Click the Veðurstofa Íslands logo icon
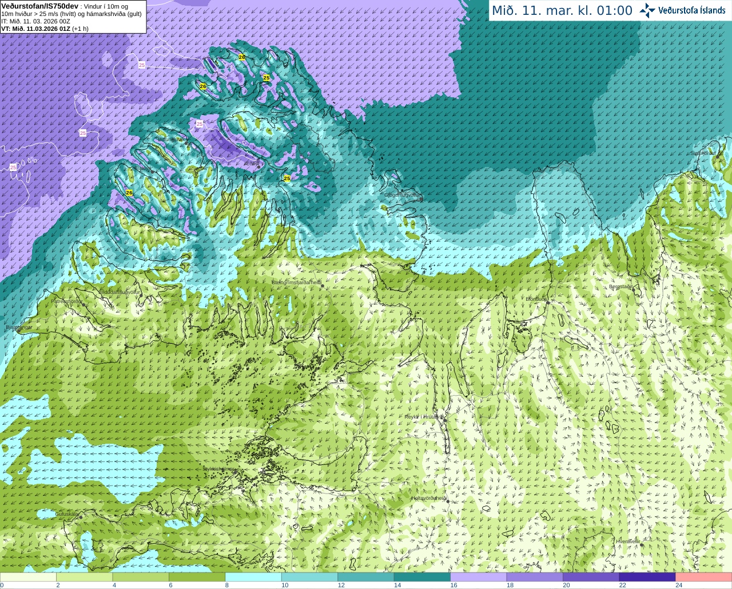 pos(647,10)
